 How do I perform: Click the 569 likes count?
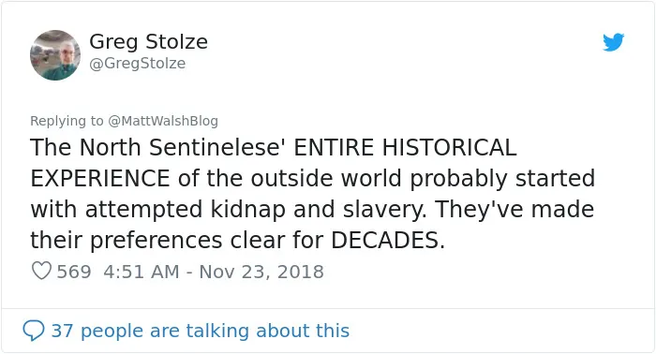tap(74, 272)
